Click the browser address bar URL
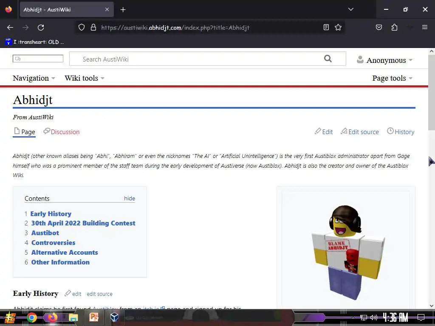This screenshot has width=435, height=326. 175,28
